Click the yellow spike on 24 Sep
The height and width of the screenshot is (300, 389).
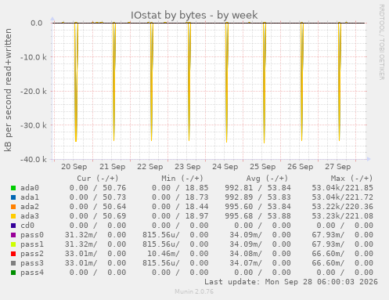pos(227,82)
